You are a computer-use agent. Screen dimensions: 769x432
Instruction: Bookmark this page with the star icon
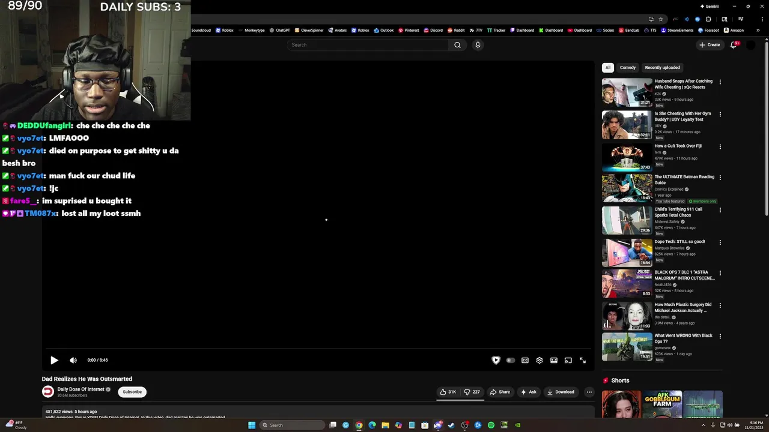click(661, 19)
